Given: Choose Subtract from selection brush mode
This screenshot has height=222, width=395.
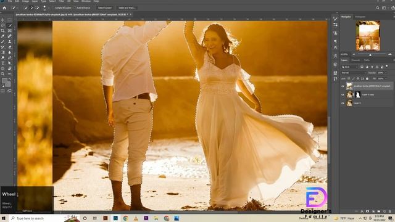Looking at the screenshot, I should [37, 8].
